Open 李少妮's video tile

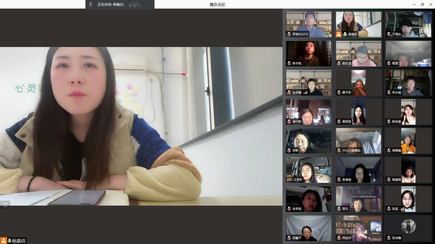[309, 112]
